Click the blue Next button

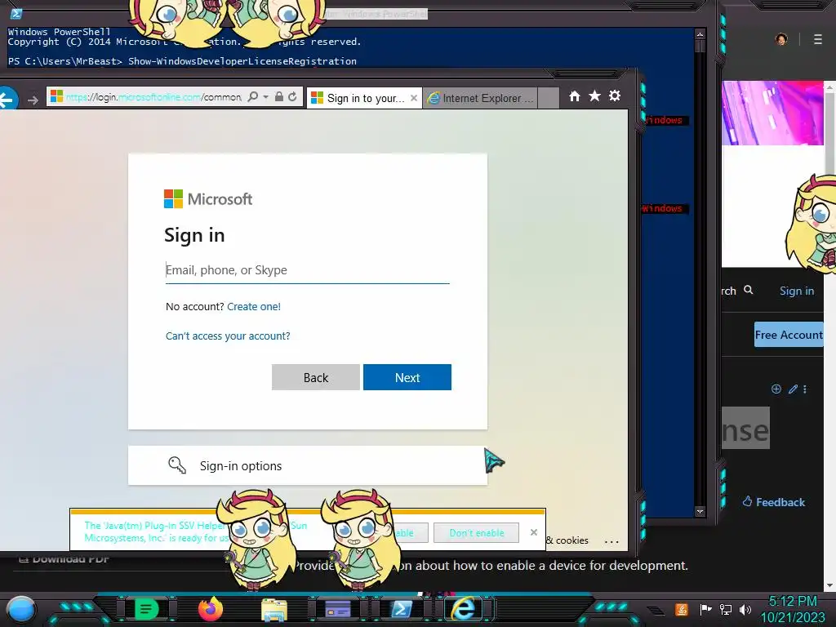pos(407,377)
